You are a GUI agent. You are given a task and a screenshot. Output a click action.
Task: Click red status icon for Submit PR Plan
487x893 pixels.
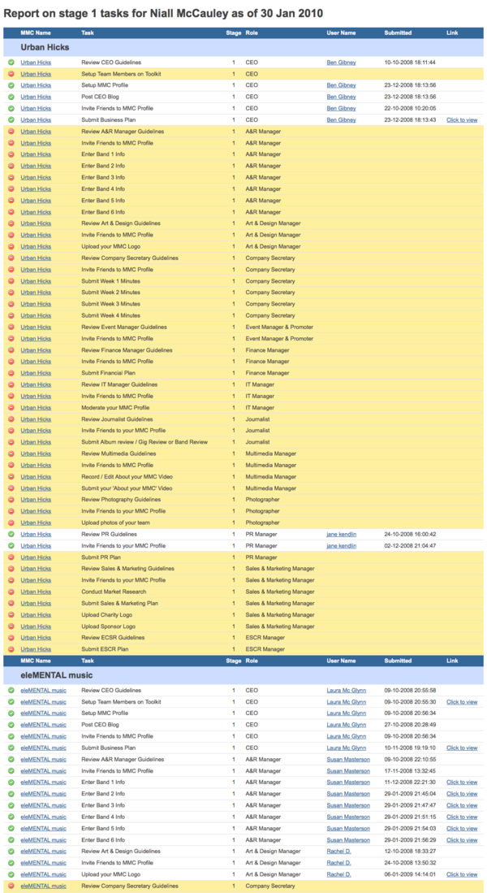coord(11,557)
